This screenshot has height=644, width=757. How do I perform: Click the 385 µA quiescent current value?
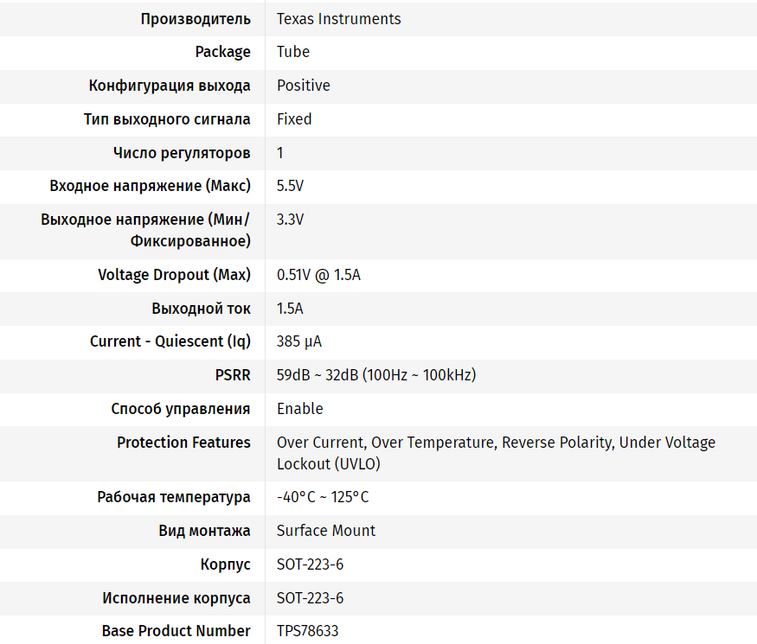point(299,341)
